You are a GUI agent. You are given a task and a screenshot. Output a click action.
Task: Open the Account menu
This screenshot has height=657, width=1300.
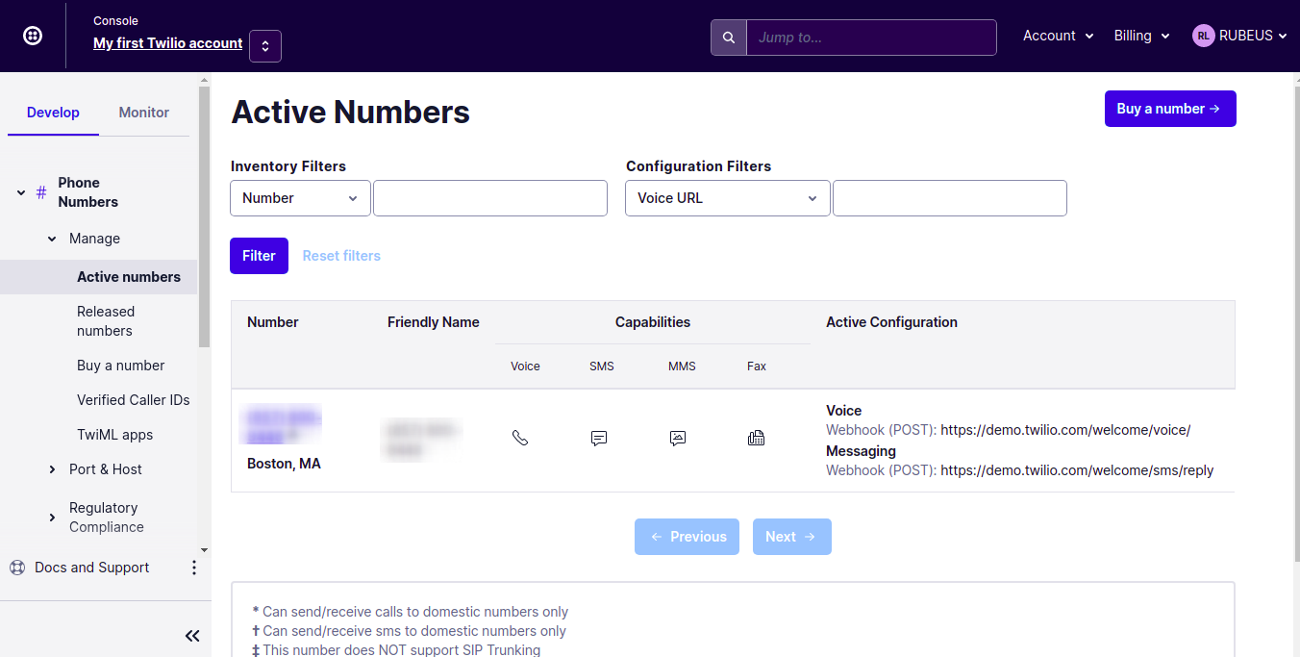click(1058, 36)
